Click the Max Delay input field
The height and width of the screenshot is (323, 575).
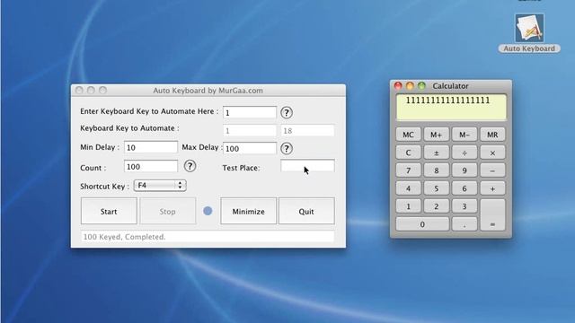coord(250,148)
